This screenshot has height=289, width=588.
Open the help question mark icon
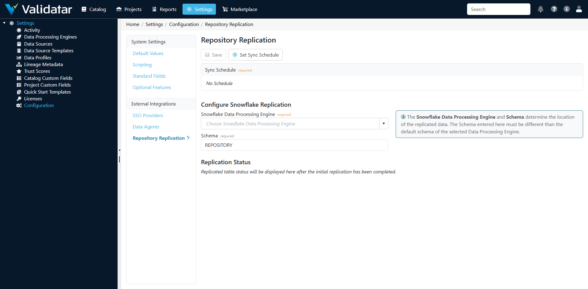pos(554,9)
